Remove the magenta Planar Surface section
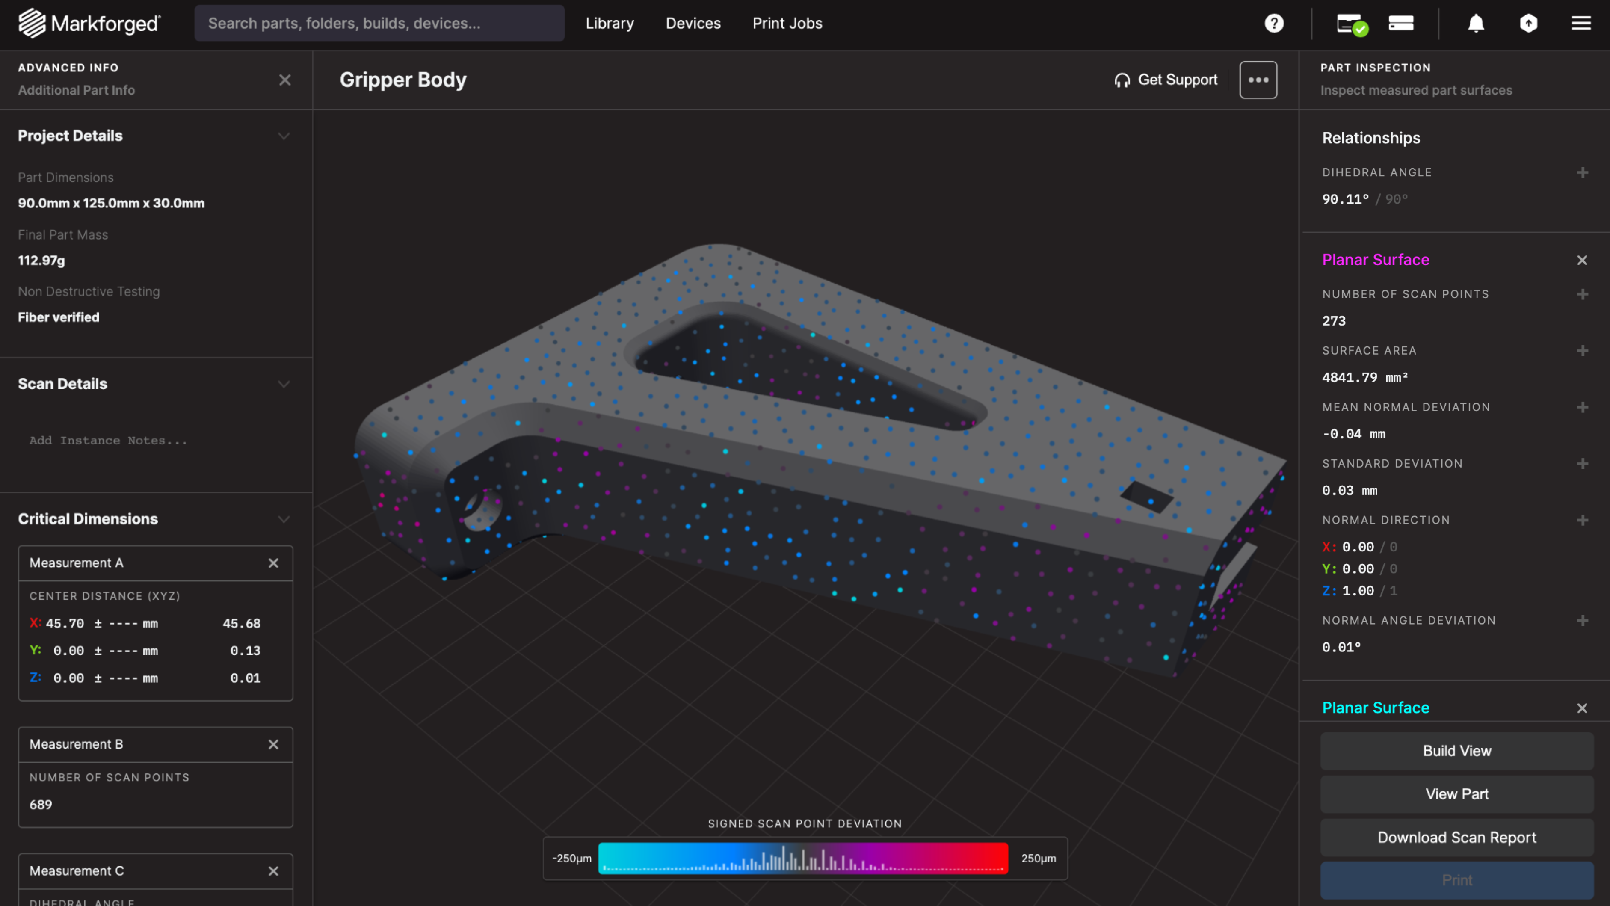This screenshot has width=1610, height=906. [x=1581, y=260]
